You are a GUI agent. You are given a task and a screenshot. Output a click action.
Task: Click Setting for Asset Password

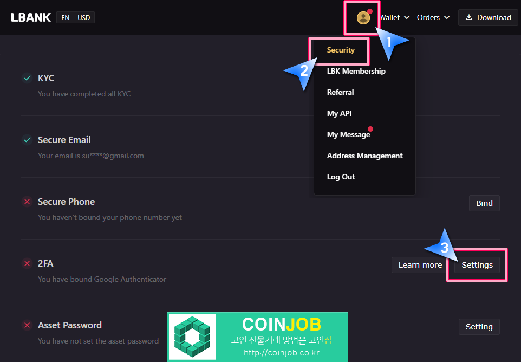click(479, 327)
